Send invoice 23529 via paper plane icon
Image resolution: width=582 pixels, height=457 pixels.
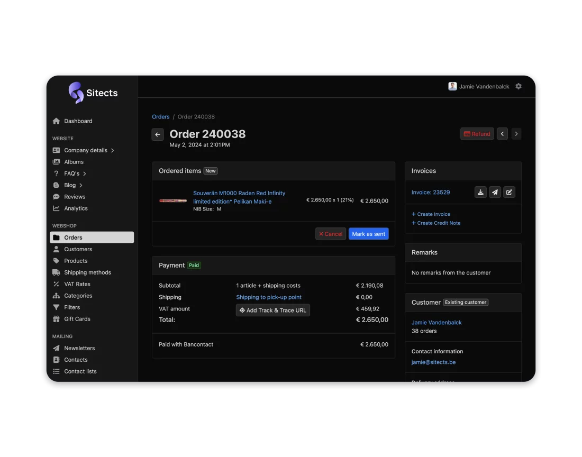coord(495,192)
